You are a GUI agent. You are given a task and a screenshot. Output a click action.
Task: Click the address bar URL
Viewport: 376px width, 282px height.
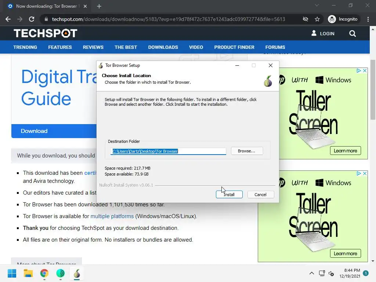168,19
